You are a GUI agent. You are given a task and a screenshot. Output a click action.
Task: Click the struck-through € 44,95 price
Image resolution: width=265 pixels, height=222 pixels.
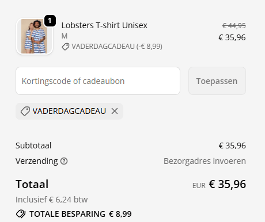[234, 25]
